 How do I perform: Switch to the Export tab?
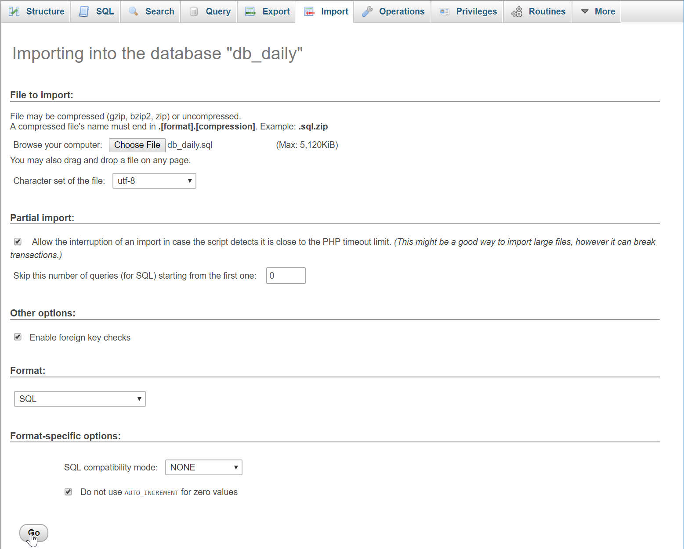click(x=267, y=11)
